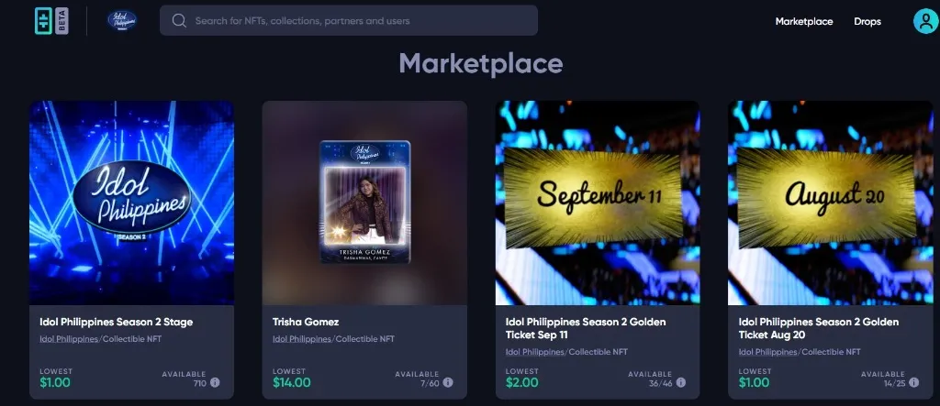Open the Marketplace menu item
This screenshot has height=406, width=940.
[x=804, y=21]
